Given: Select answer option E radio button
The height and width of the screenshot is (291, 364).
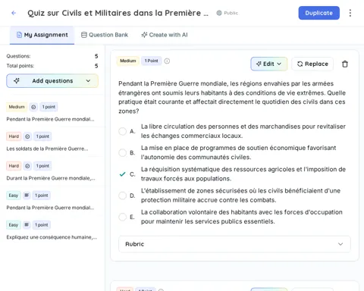Looking at the screenshot, I should click(x=122, y=217).
